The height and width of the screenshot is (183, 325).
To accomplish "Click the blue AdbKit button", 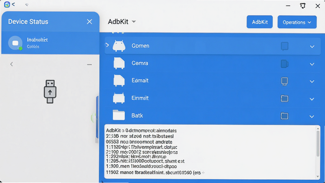I will (x=260, y=22).
